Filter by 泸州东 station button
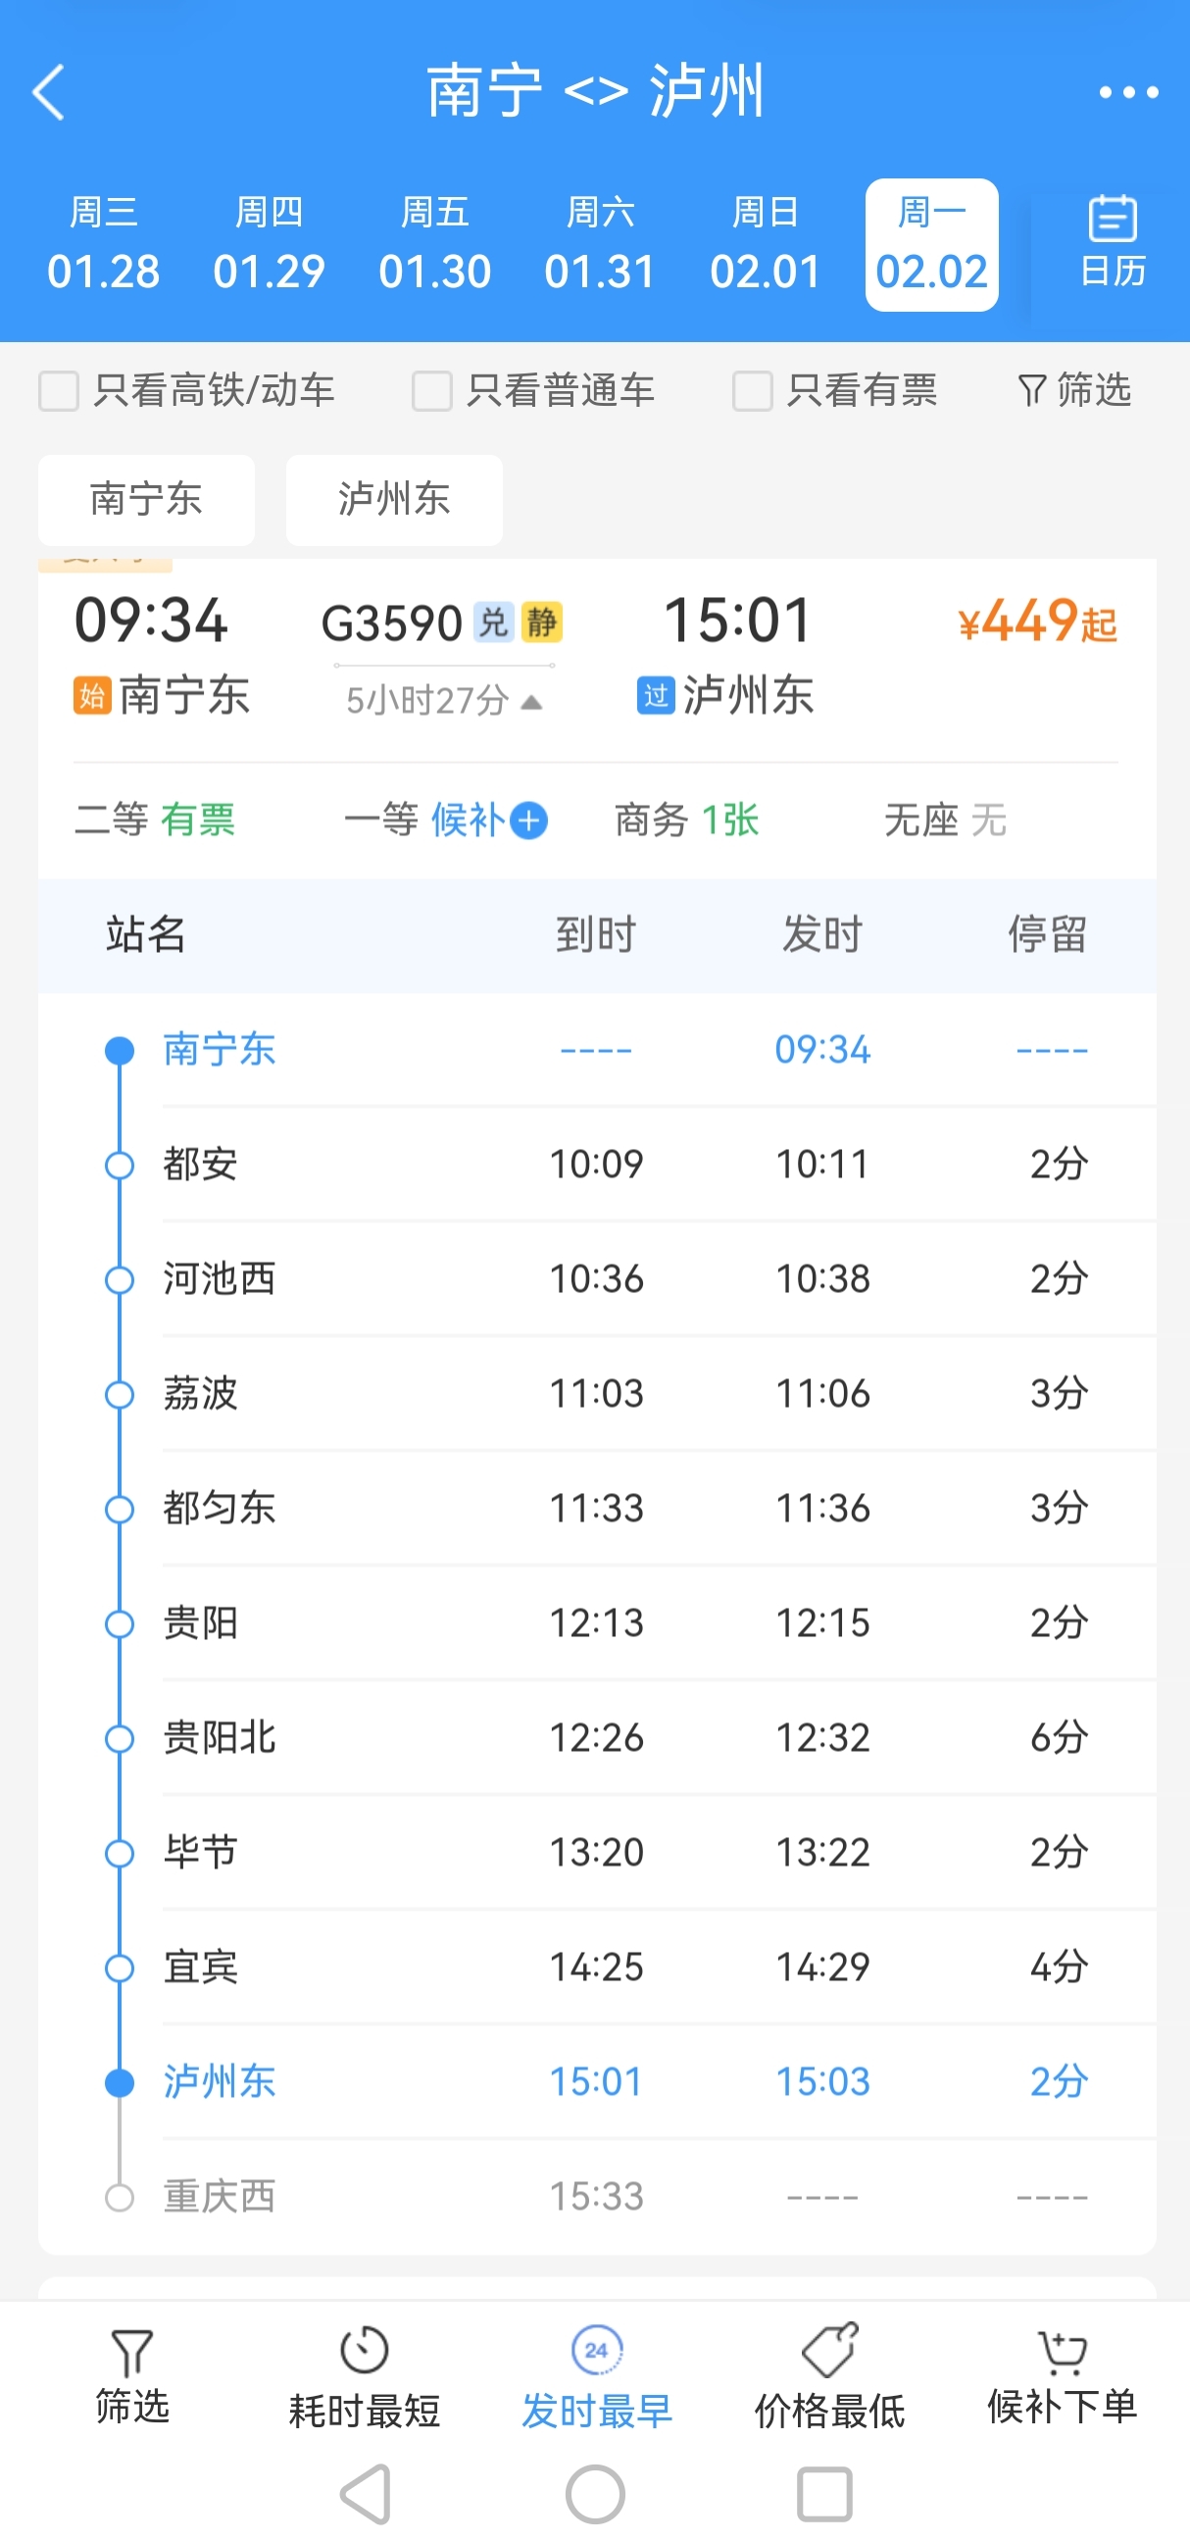The image size is (1190, 2540). tap(394, 500)
